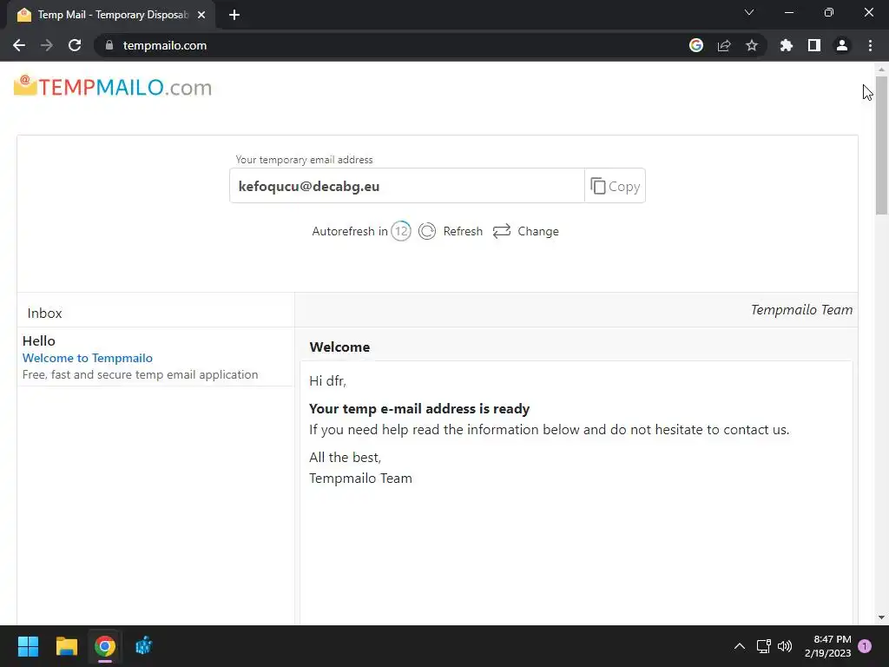
Task: Open Chrome extensions puzzle icon
Action: click(x=787, y=45)
